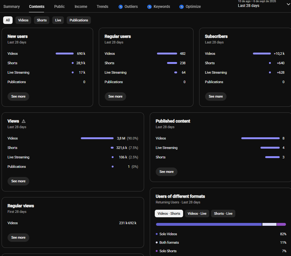This screenshot has height=256, width=291.
Task: Select the All filter chip
Action: pos(8,20)
